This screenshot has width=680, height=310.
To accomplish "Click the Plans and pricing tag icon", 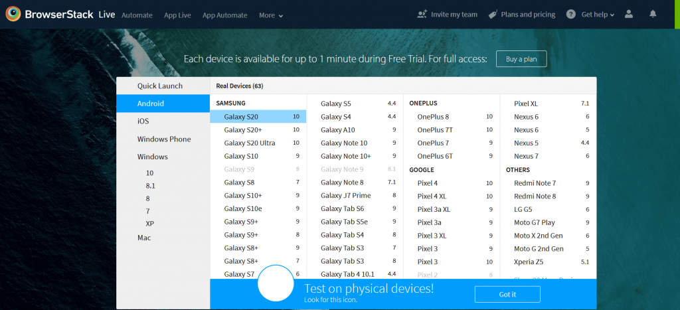I will point(493,15).
